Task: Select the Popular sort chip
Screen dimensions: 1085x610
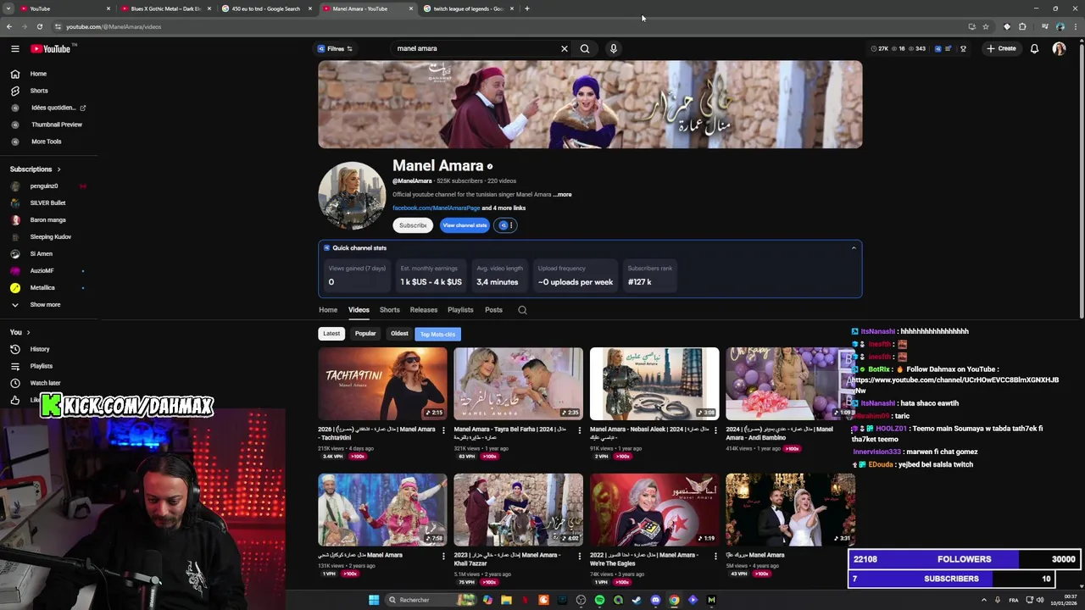Action: coord(365,334)
